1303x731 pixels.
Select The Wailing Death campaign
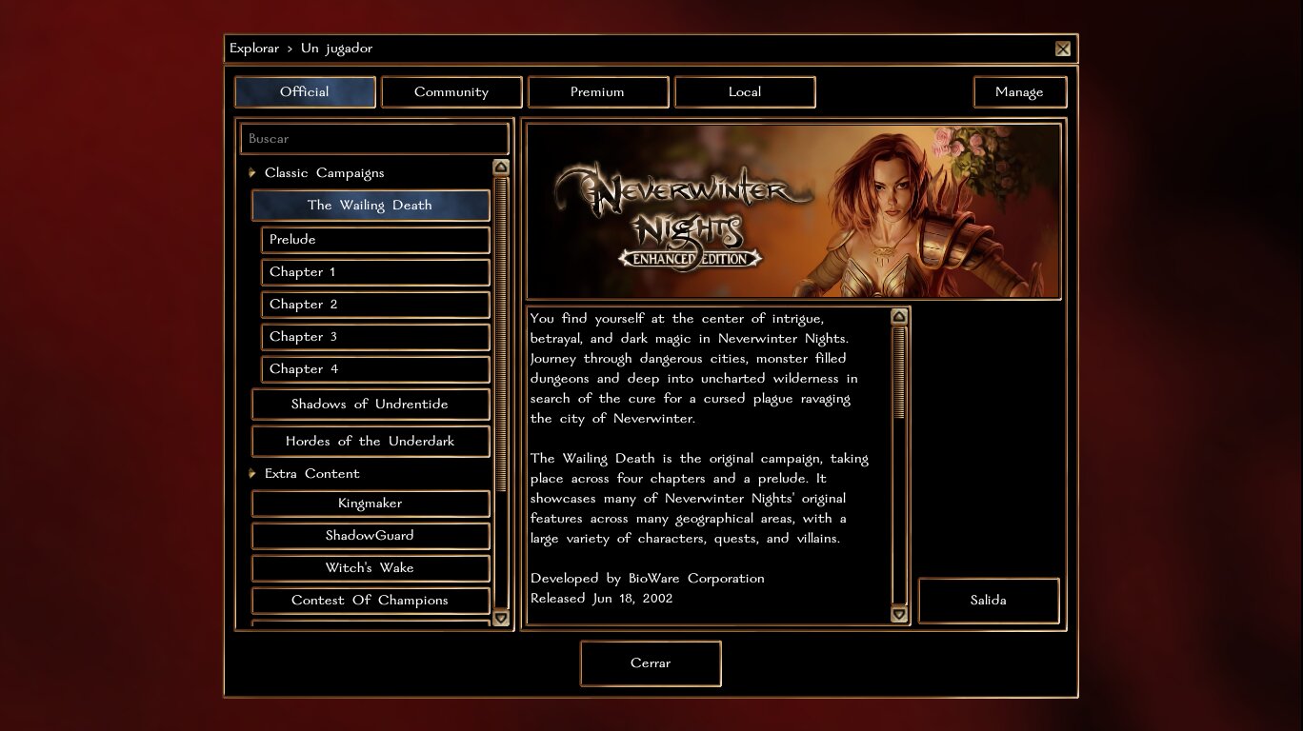(x=371, y=206)
